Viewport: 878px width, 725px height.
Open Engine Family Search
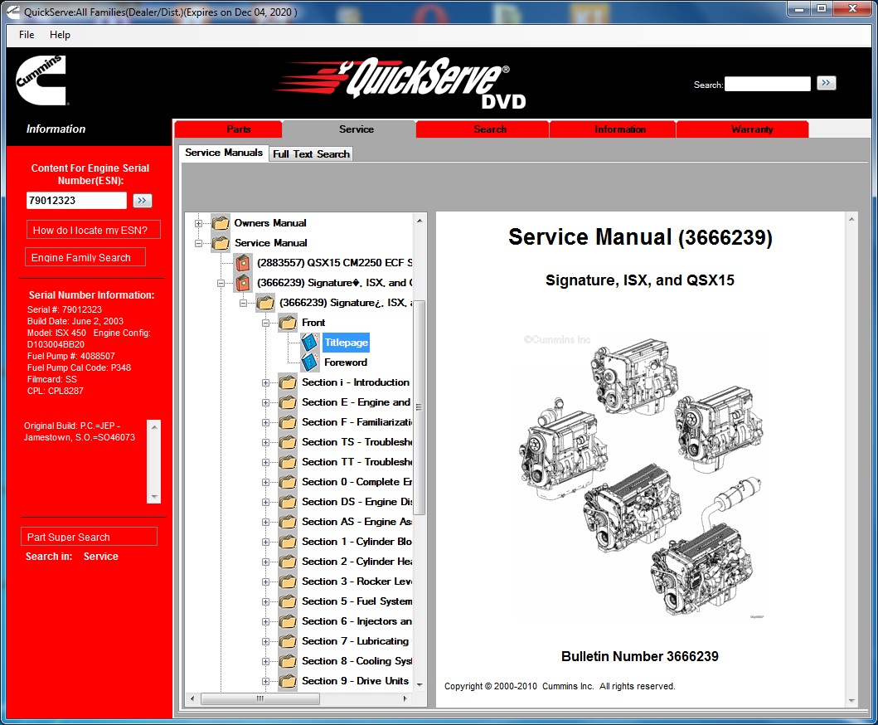[85, 257]
